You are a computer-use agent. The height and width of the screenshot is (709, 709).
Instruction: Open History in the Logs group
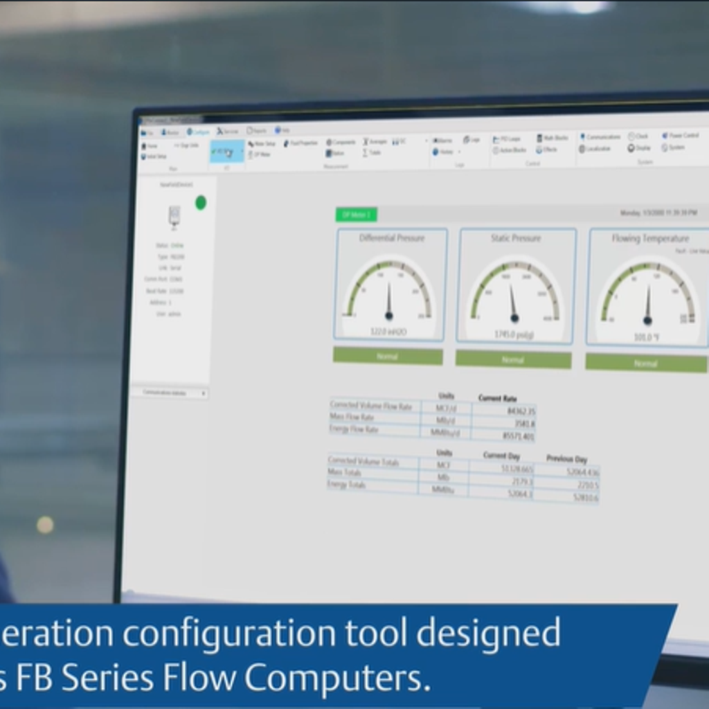pos(443,152)
